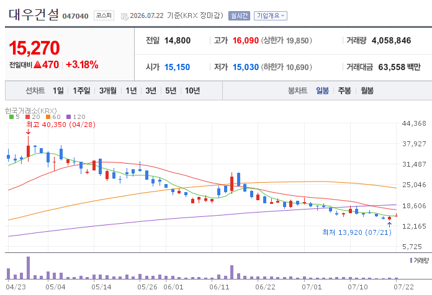
Task: Click the 한국거래소(KRX) chart label
Action: (x=31, y=110)
